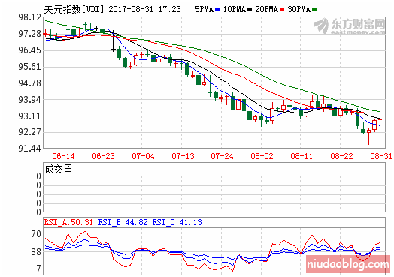Click the 5PMA blue legend swatch
This screenshot has width=394, height=277.
pos(217,10)
